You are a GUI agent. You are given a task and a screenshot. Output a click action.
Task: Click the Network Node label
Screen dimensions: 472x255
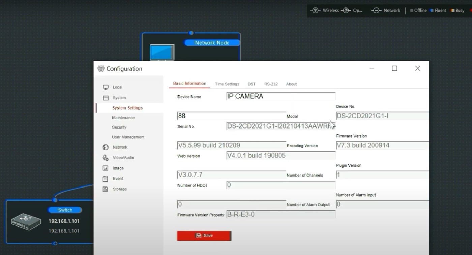212,42
